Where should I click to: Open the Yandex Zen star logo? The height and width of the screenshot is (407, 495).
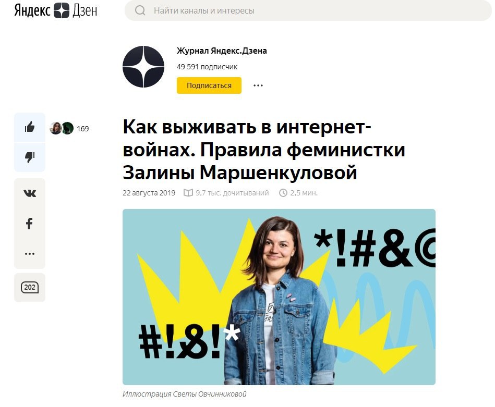pyautogui.click(x=61, y=10)
